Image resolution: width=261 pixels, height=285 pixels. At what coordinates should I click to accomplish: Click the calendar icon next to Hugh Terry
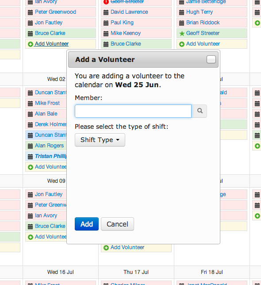click(x=182, y=12)
